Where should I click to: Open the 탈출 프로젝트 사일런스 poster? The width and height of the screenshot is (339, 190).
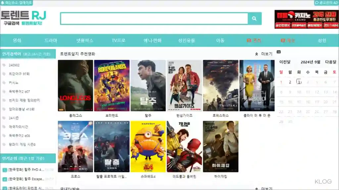[x=112, y=146]
